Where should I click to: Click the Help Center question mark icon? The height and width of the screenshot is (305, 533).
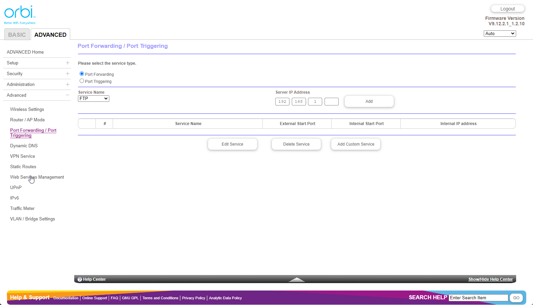click(80, 279)
